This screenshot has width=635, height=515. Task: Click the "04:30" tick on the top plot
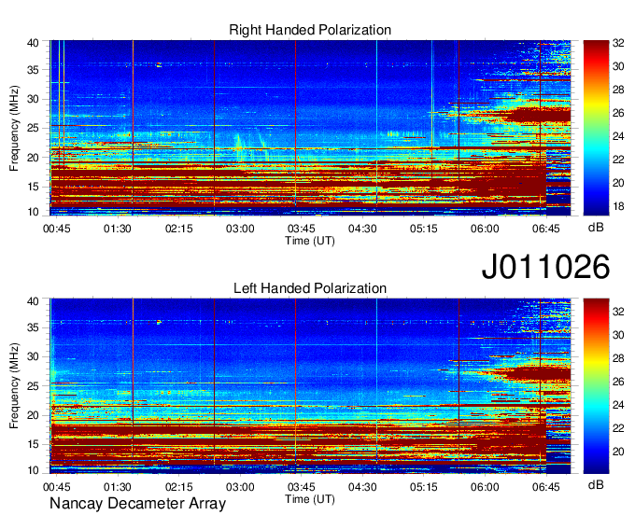point(362,229)
